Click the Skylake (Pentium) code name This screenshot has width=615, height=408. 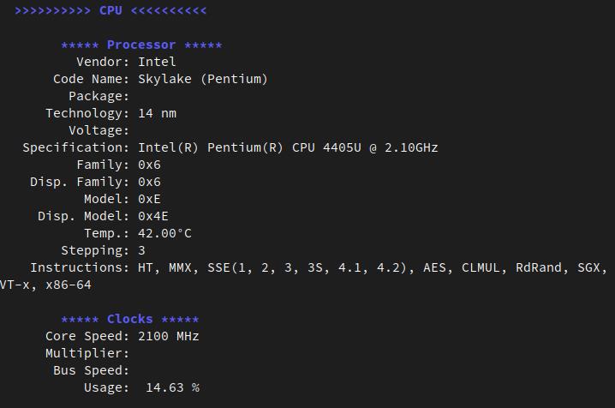203,79
